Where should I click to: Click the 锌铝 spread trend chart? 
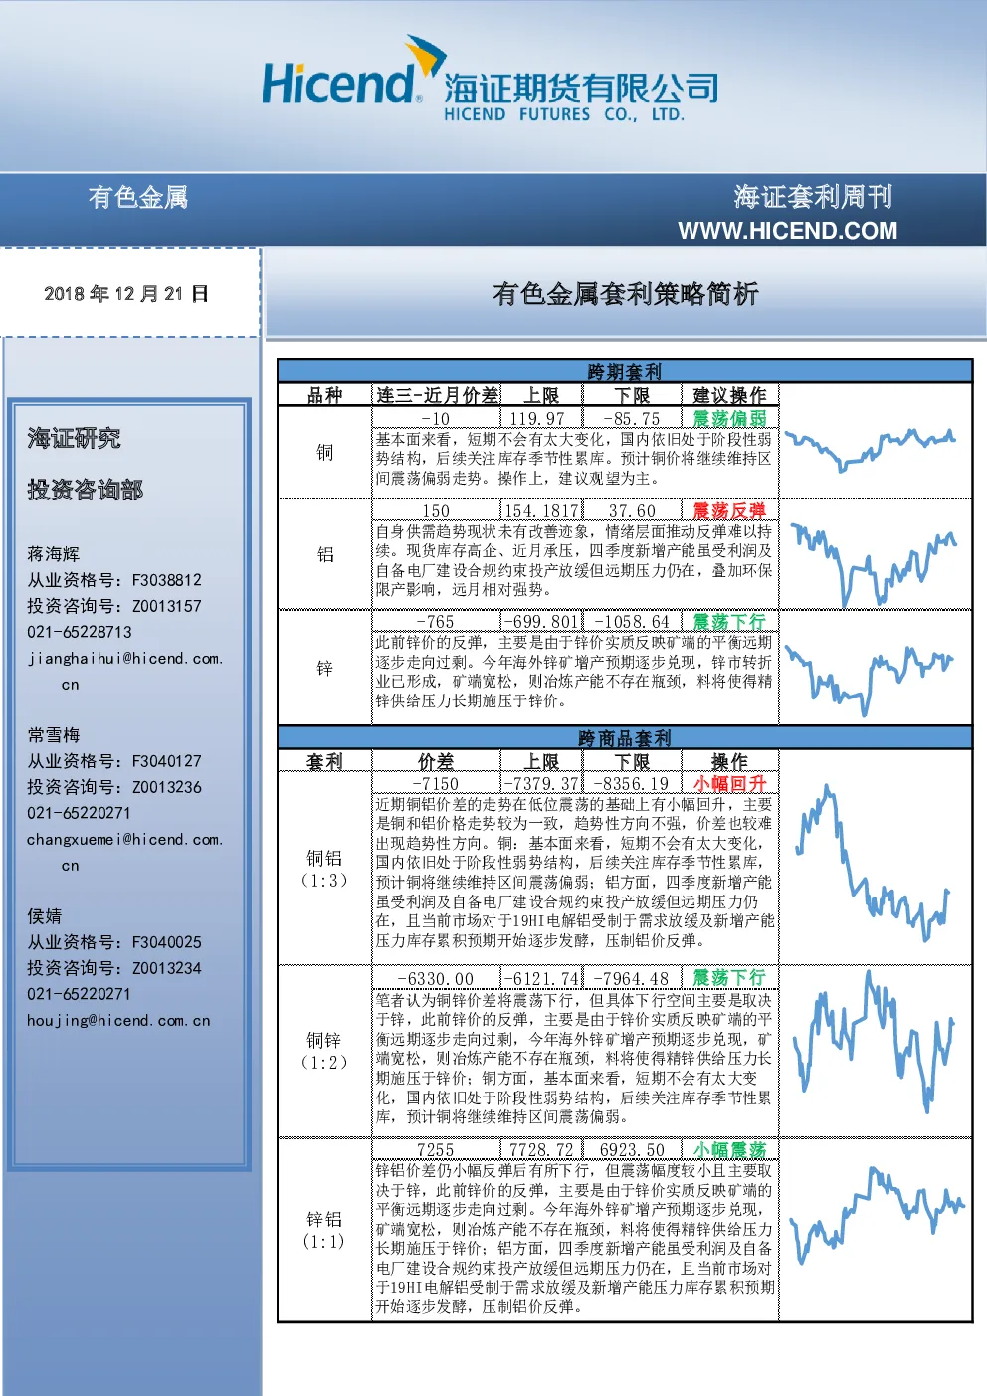(x=876, y=1214)
